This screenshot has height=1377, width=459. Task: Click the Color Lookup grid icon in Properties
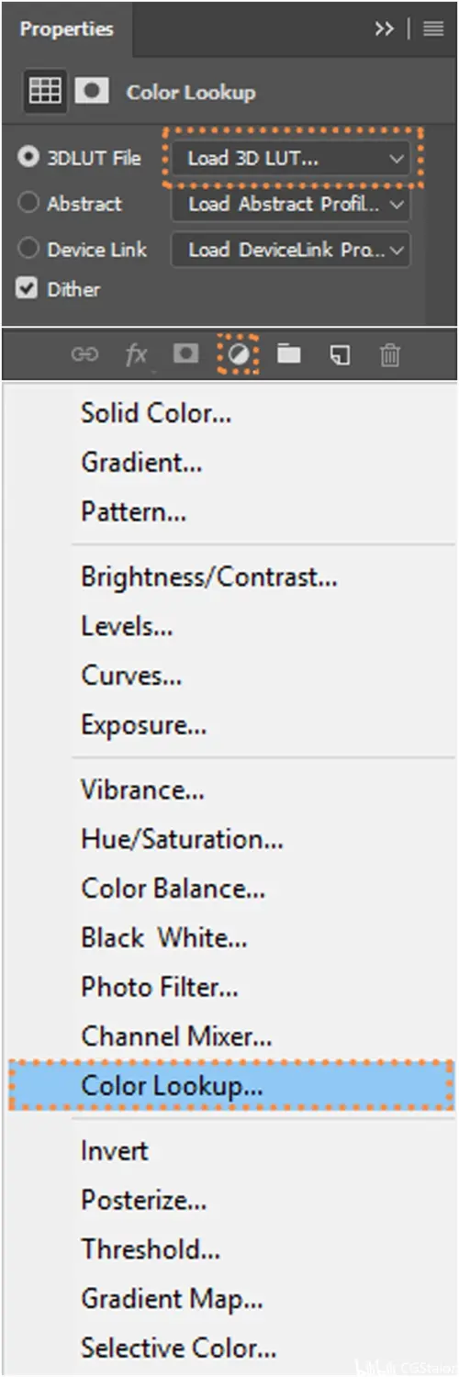(44, 90)
